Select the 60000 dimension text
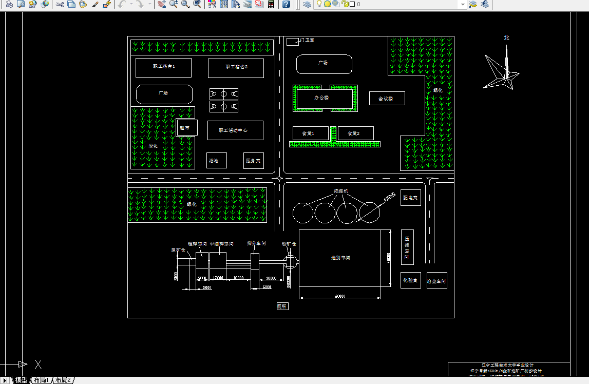 (x=340, y=296)
